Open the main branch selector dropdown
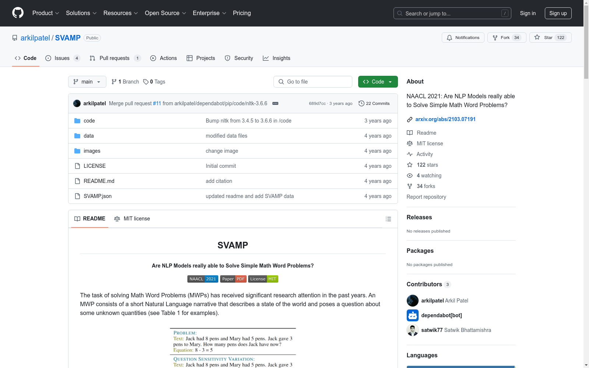This screenshot has height=368, width=589. point(87,82)
